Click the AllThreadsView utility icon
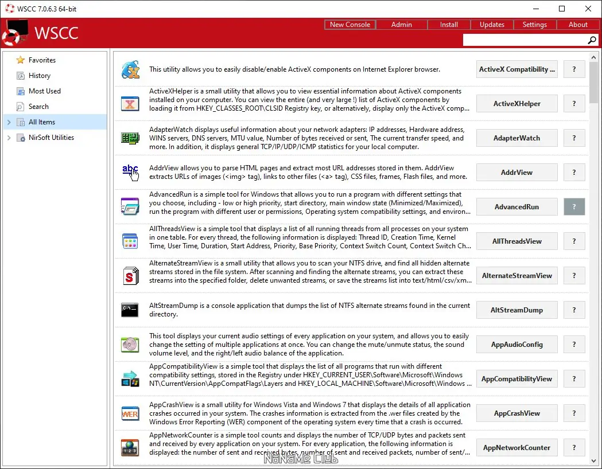 click(130, 241)
